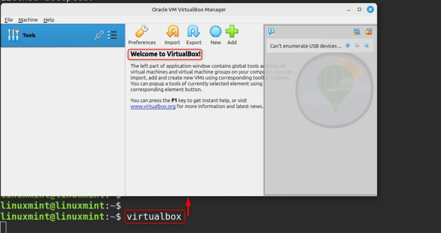Follow the www.virtualbox.org link

pos(153,106)
